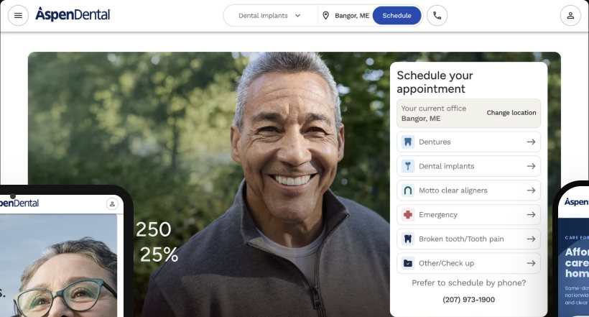Choose the Other/Check up option
Screen dimensions: 589x317
468,263
